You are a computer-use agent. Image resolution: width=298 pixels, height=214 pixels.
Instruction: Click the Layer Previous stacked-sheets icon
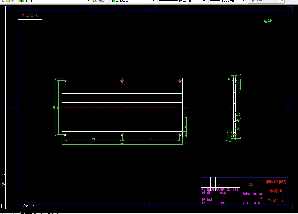pos(101,1)
